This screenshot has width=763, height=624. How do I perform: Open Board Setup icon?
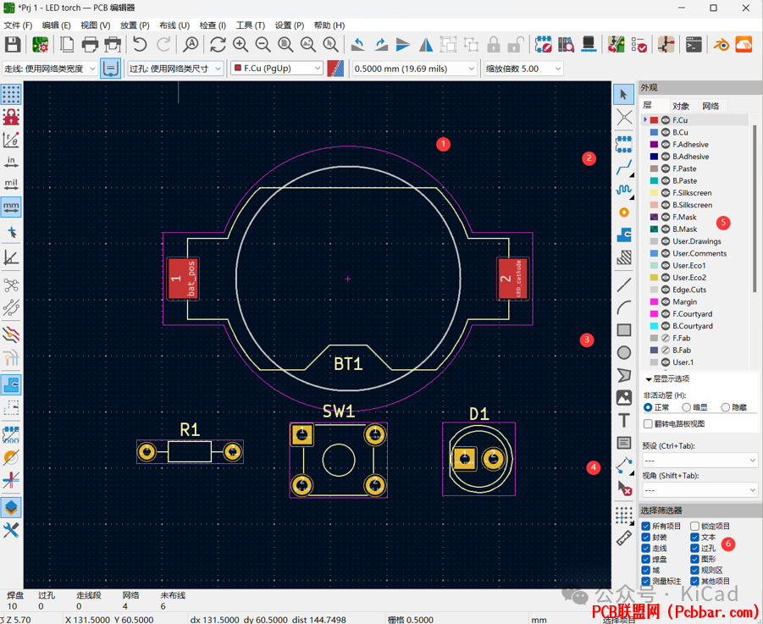coord(40,45)
